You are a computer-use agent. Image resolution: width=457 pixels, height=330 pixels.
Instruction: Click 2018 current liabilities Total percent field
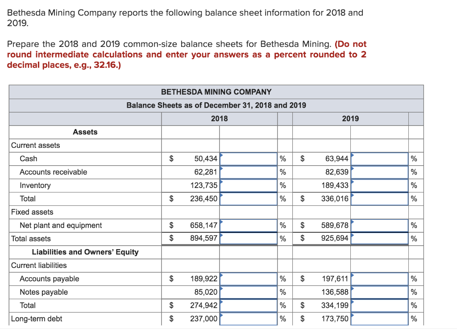click(248, 306)
